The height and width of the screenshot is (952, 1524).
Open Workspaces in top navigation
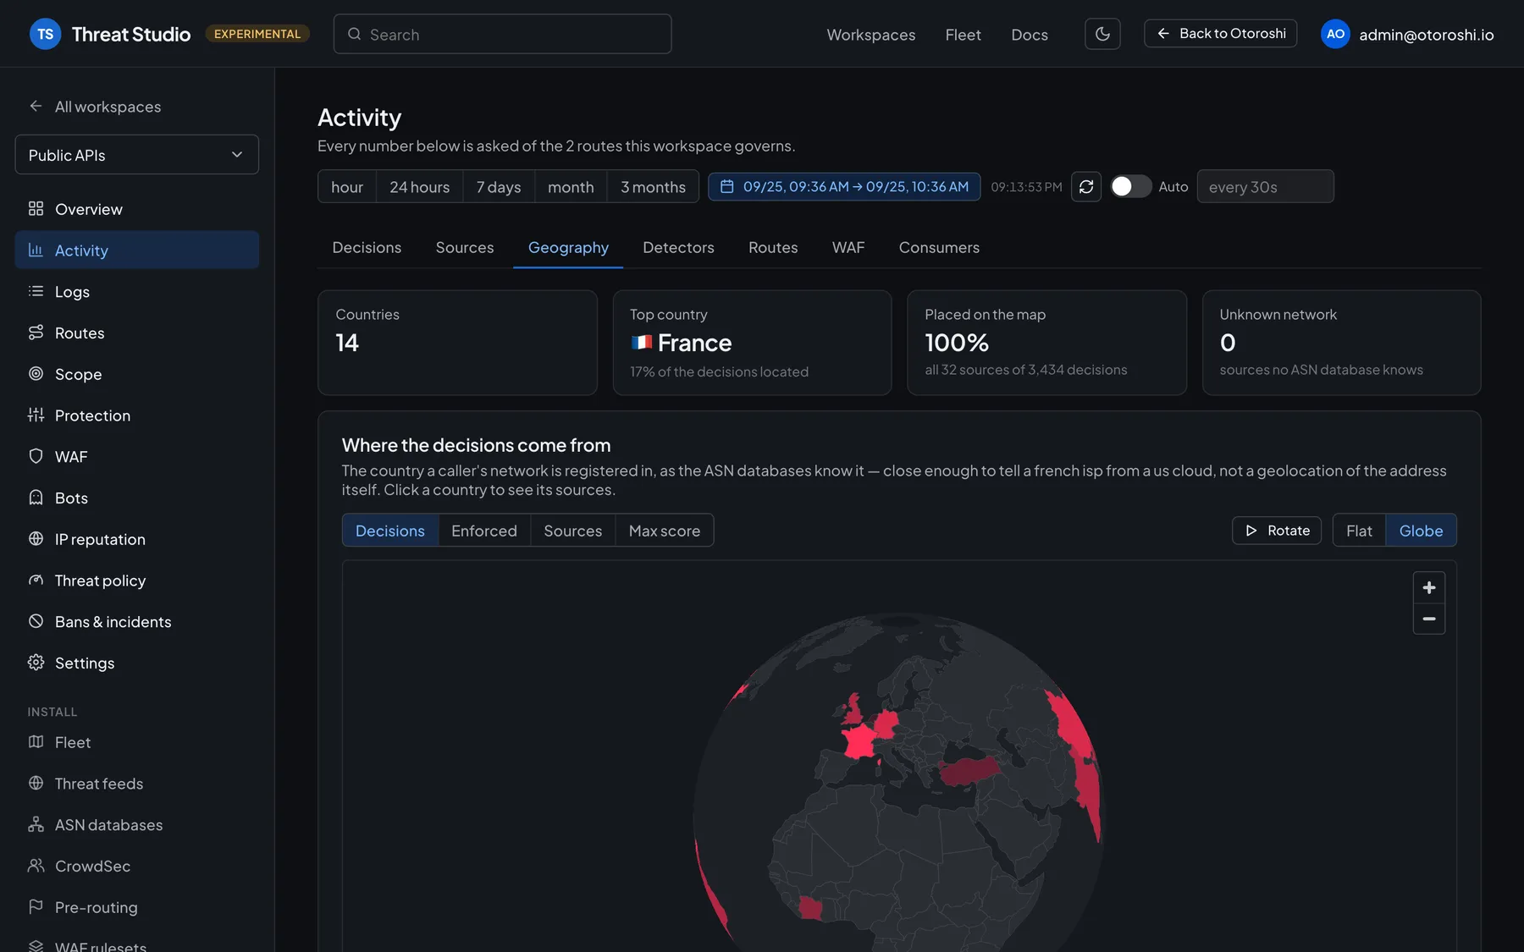point(870,35)
